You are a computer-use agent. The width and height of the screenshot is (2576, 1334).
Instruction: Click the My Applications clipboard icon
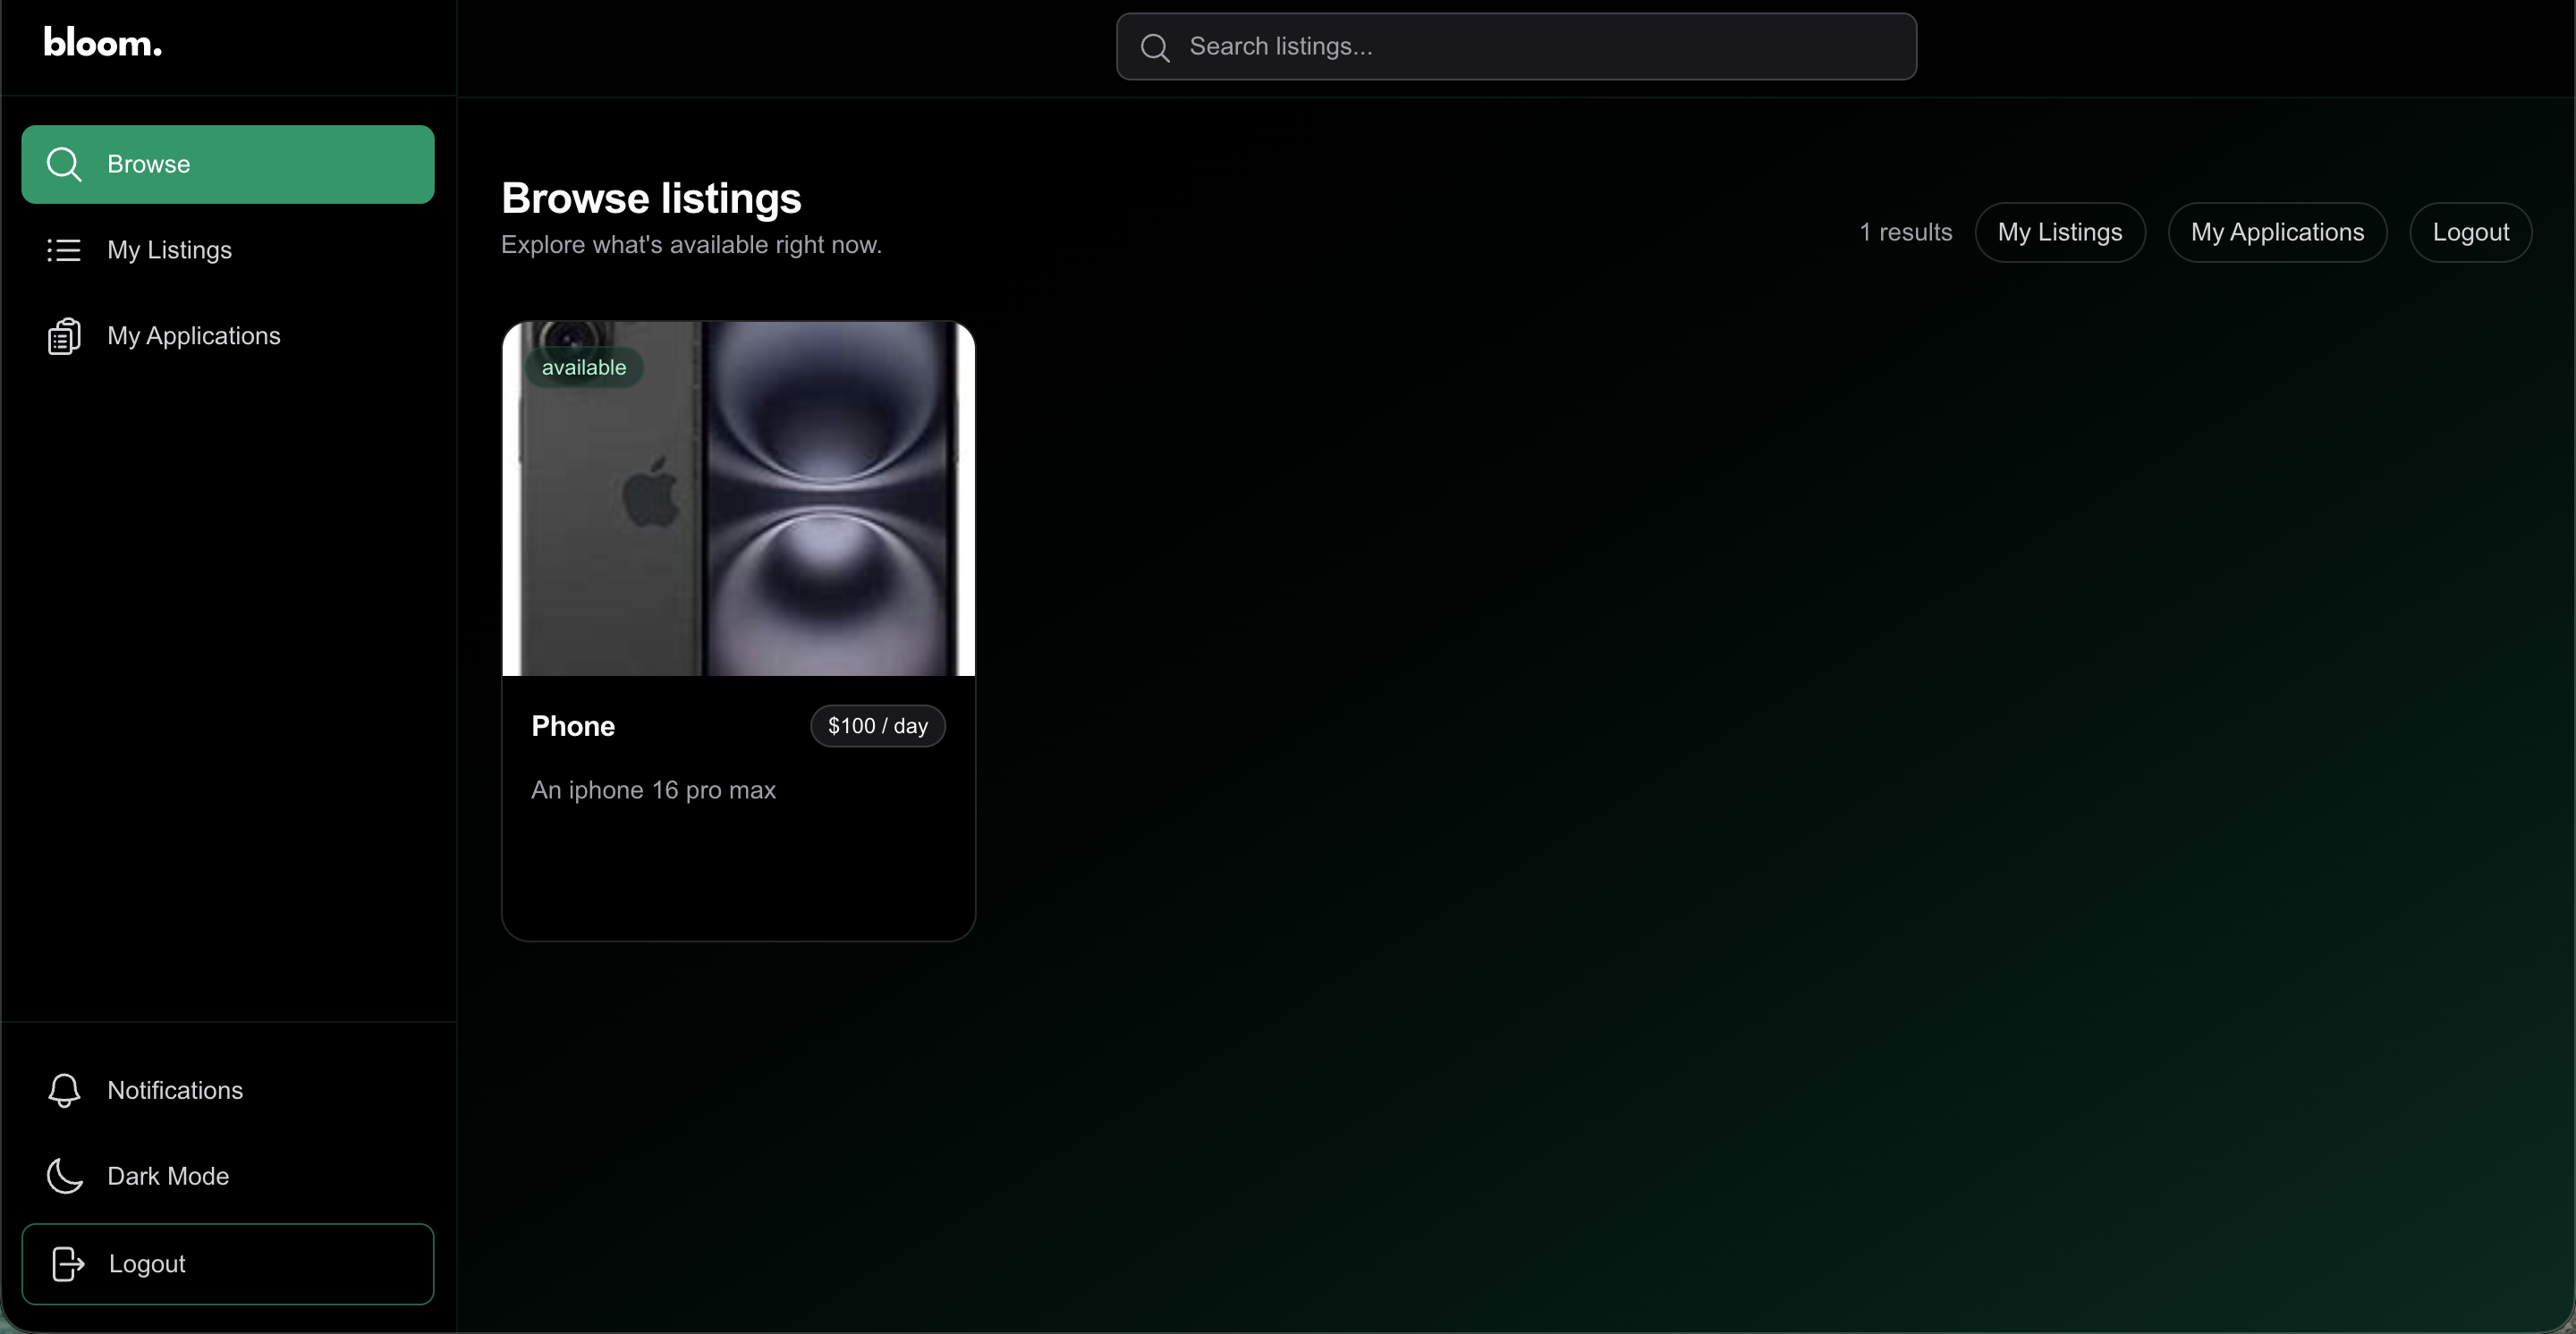click(x=64, y=337)
